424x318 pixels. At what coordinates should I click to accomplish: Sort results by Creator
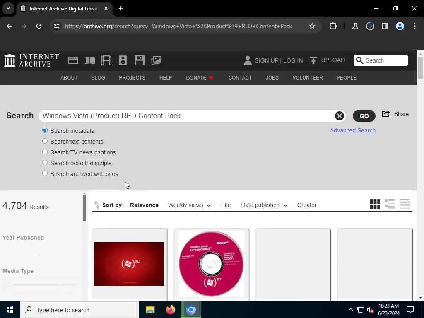coord(307,205)
